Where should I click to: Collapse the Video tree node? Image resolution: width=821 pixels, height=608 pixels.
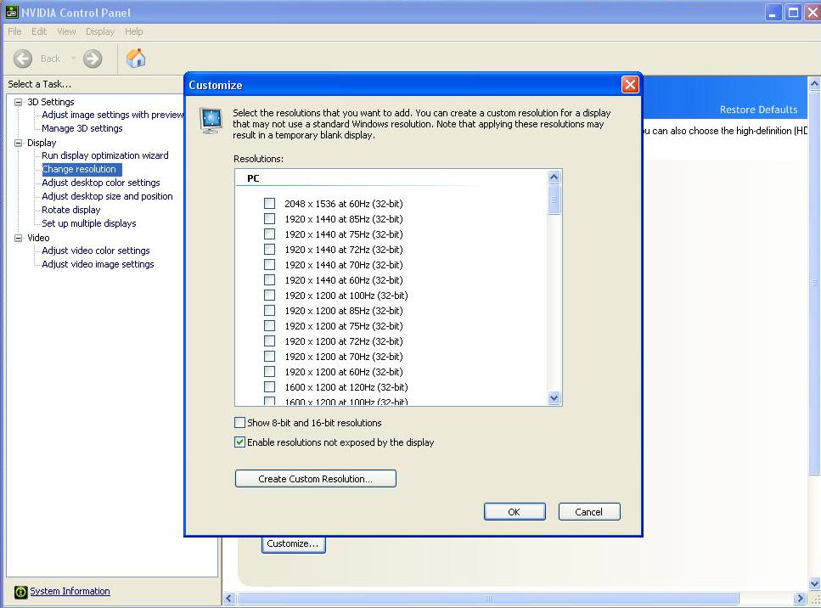click(19, 238)
